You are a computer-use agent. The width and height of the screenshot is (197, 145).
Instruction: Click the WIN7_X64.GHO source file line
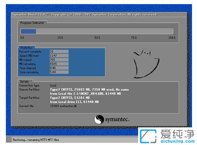(x=85, y=94)
